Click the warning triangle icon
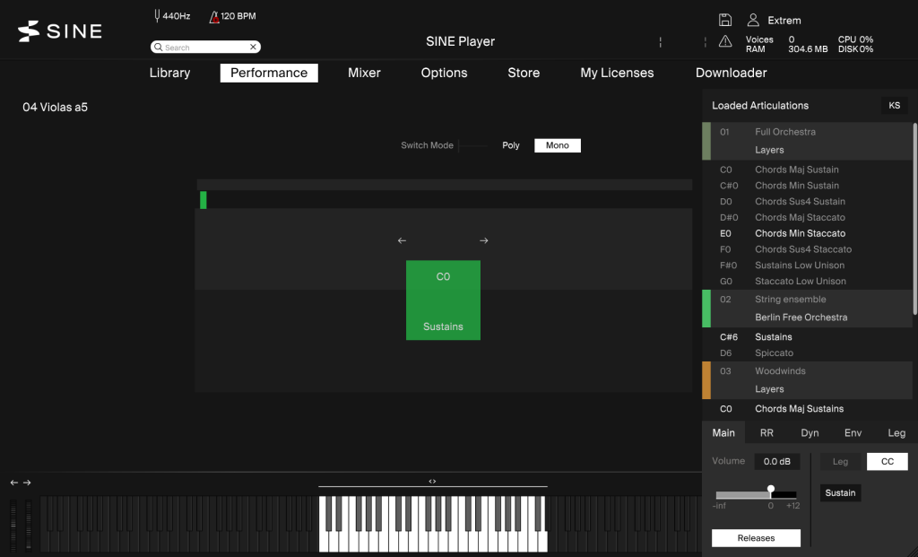The height and width of the screenshot is (557, 918). click(724, 41)
